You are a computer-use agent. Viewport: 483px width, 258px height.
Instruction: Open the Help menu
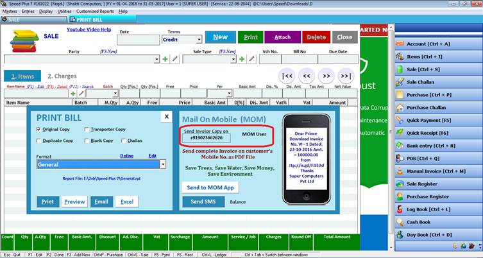tap(123, 12)
